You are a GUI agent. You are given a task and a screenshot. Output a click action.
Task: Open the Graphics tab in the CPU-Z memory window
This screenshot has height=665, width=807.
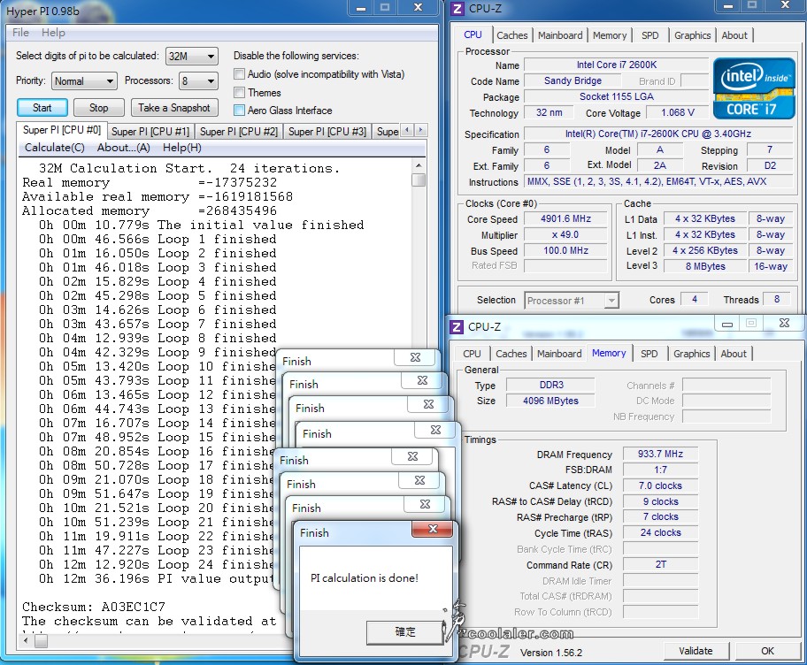point(691,354)
